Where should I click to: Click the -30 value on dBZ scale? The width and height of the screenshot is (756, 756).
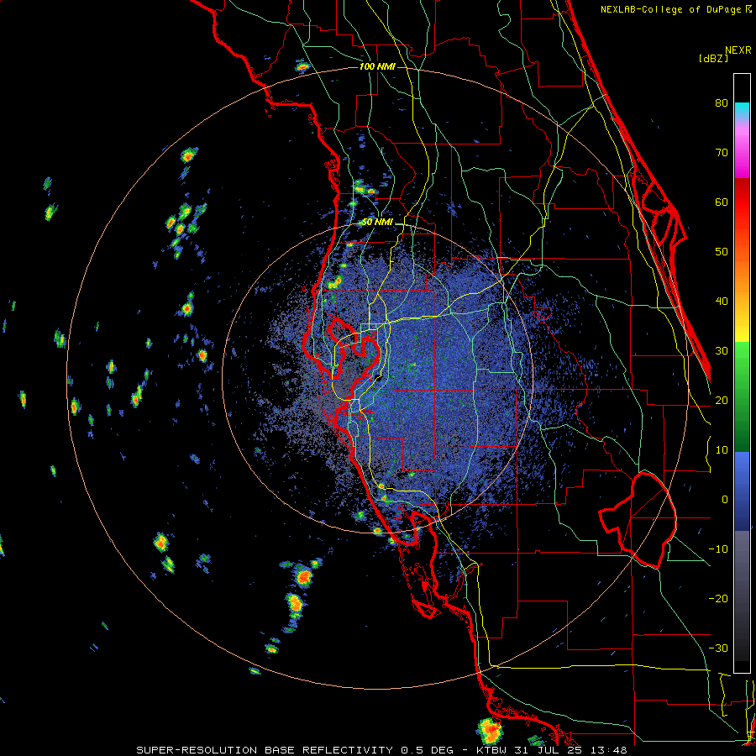pyautogui.click(x=718, y=648)
